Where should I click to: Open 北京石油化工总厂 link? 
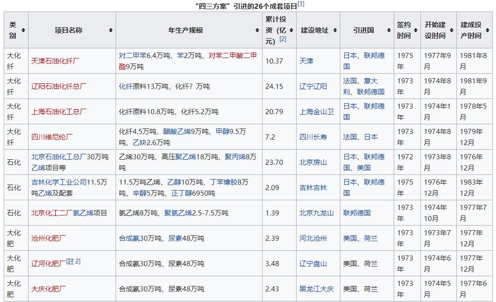pyautogui.click(x=59, y=157)
